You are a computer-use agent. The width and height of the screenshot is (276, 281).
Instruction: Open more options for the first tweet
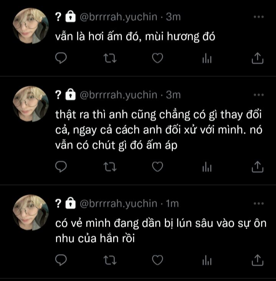click(x=259, y=17)
